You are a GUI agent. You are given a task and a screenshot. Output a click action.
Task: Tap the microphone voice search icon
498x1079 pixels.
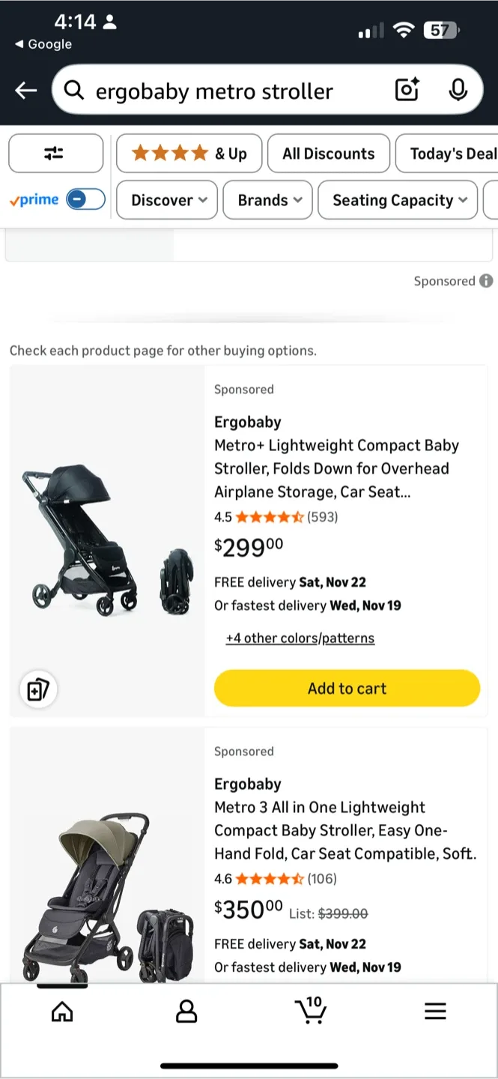pyautogui.click(x=458, y=90)
